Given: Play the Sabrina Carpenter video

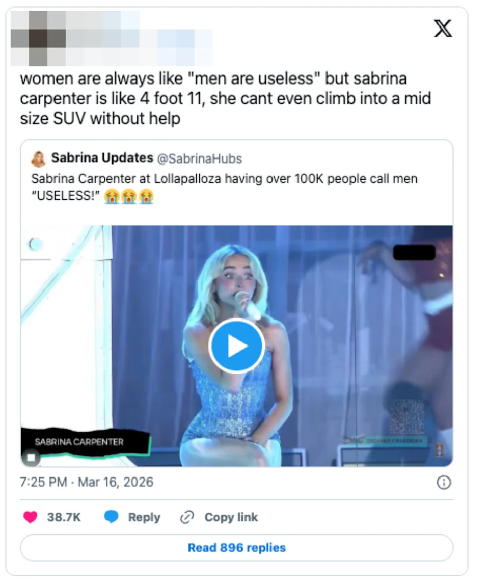Looking at the screenshot, I should [236, 345].
